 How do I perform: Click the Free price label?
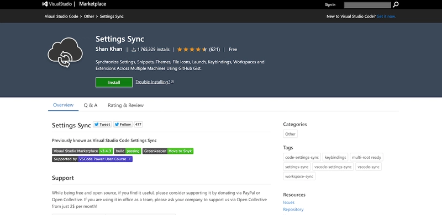point(233,50)
